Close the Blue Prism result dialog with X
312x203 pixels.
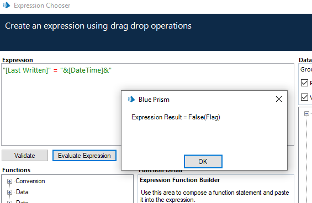[278, 99]
